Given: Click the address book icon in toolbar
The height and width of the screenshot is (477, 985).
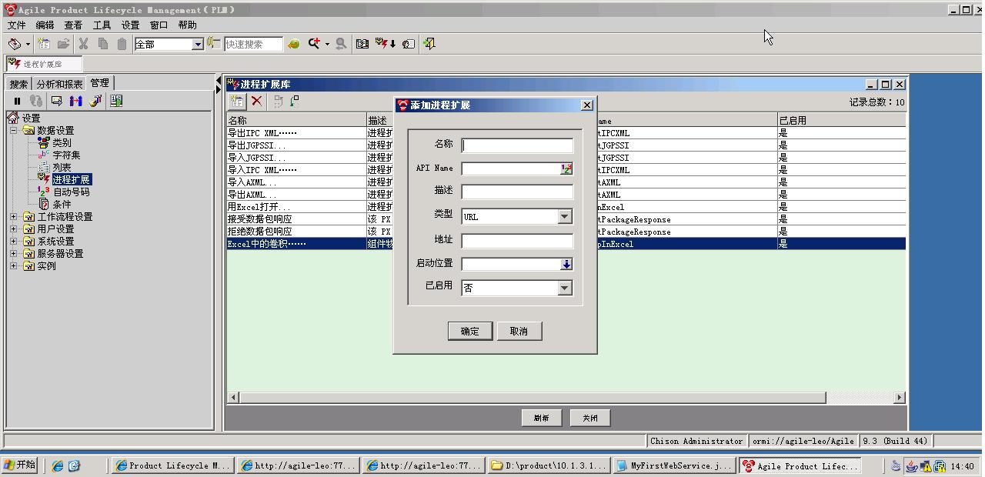Looking at the screenshot, I should pyautogui.click(x=362, y=44).
